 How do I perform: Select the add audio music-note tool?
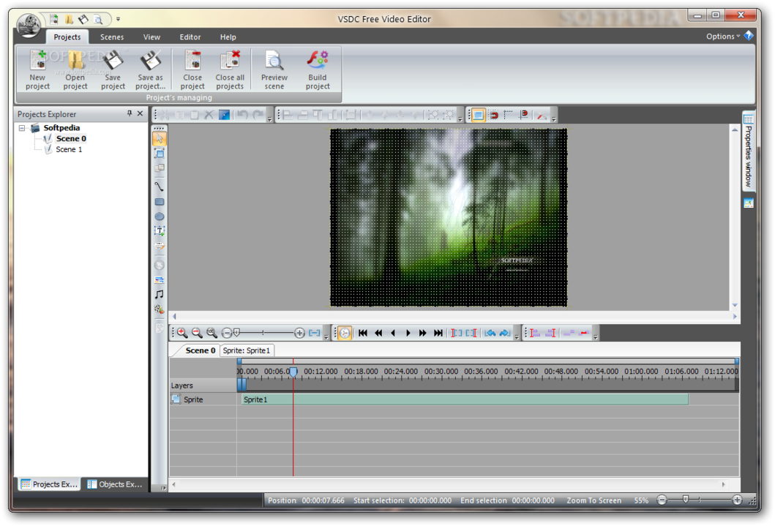point(159,294)
